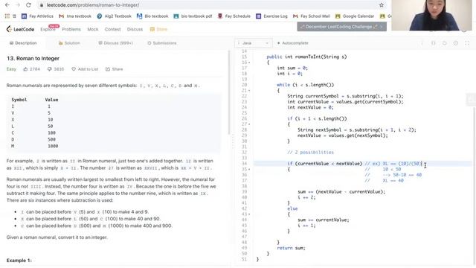
Task: Switch to the Solution tab
Action: click(x=69, y=43)
